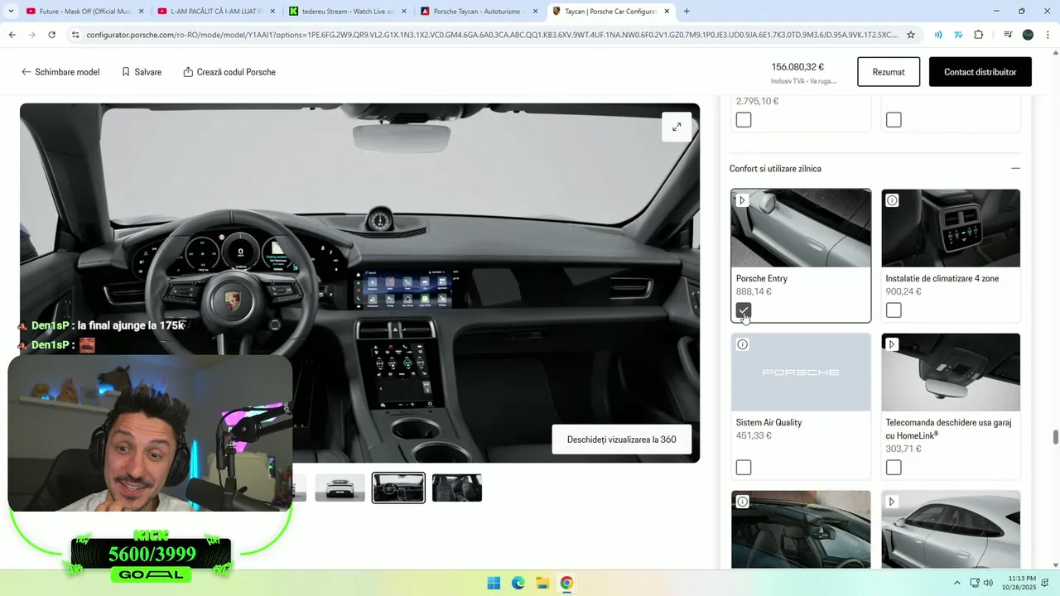Screen dimensions: 1060x596
Task: Switch to the tedereu Stream tab
Action: [349, 12]
